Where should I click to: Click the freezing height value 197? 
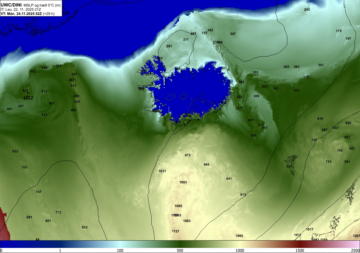click(x=348, y=39)
